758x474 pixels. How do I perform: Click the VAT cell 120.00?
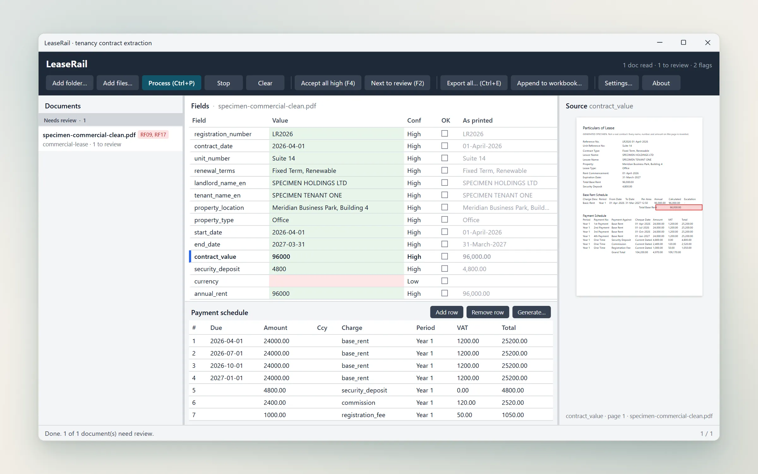point(466,402)
